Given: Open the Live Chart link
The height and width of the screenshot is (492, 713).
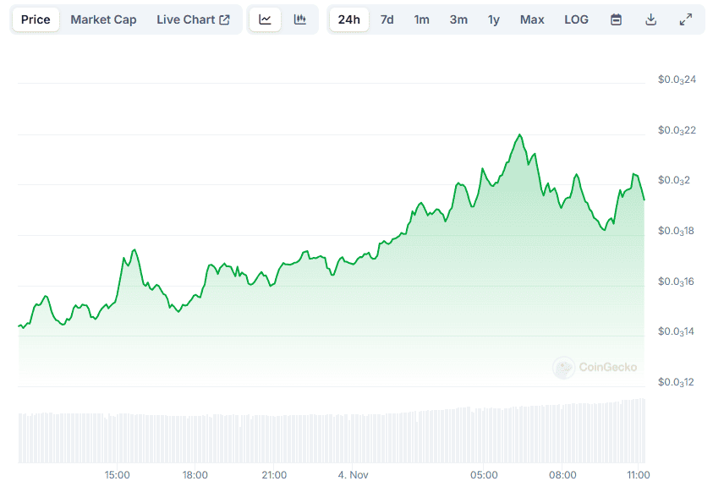Looking at the screenshot, I should click(x=193, y=19).
